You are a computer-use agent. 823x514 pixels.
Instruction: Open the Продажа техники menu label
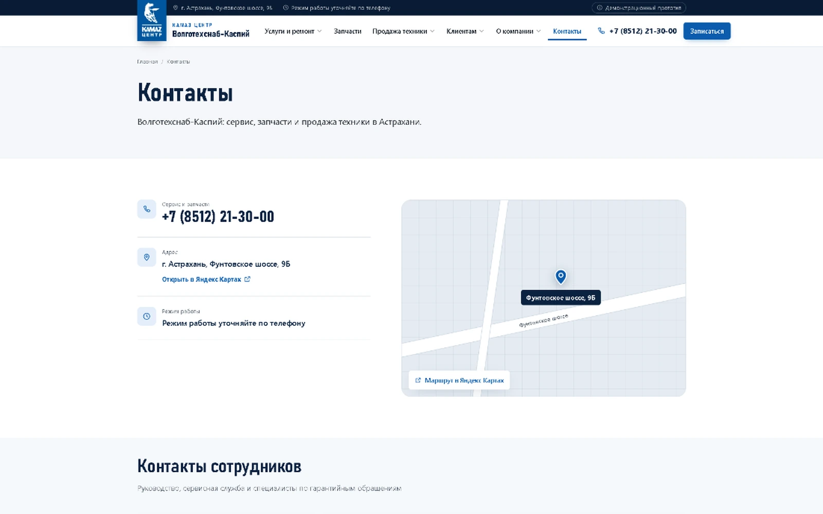point(400,31)
